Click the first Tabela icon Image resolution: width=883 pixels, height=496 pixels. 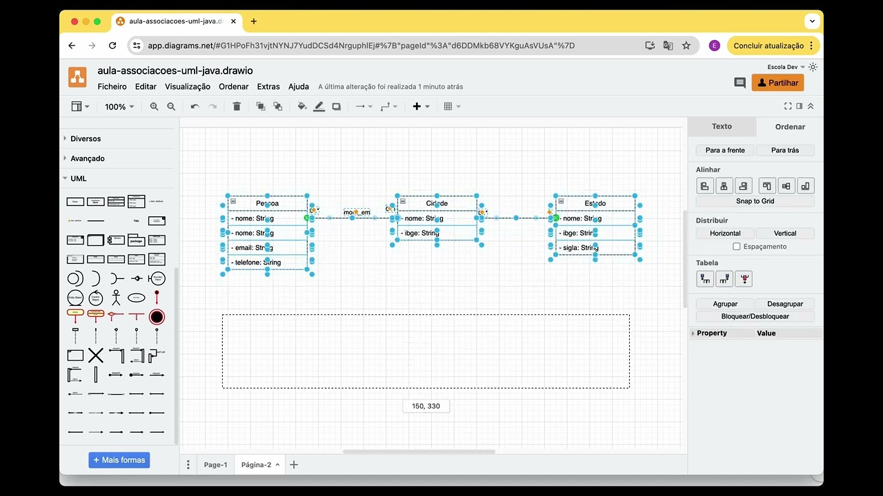tap(704, 279)
